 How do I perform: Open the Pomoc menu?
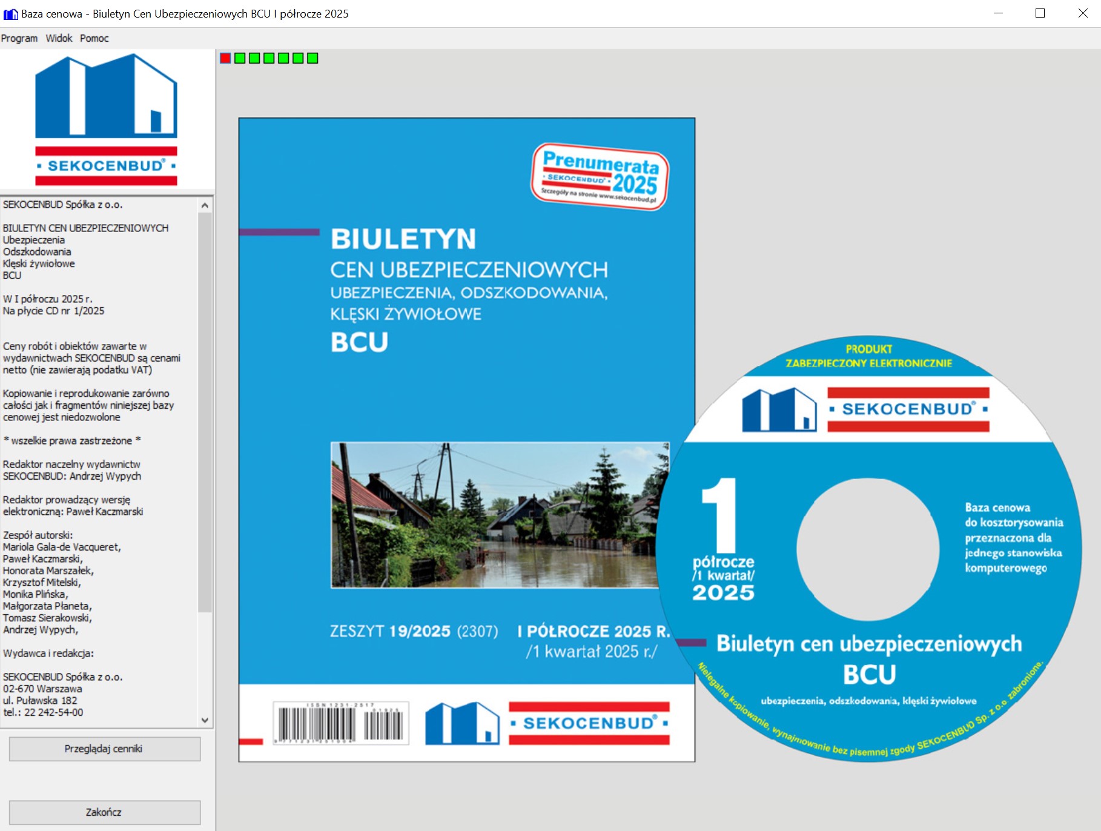(x=94, y=38)
